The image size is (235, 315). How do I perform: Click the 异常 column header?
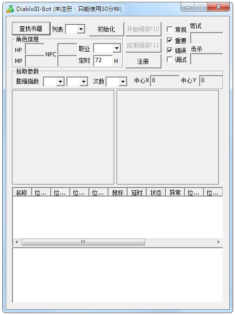click(175, 193)
